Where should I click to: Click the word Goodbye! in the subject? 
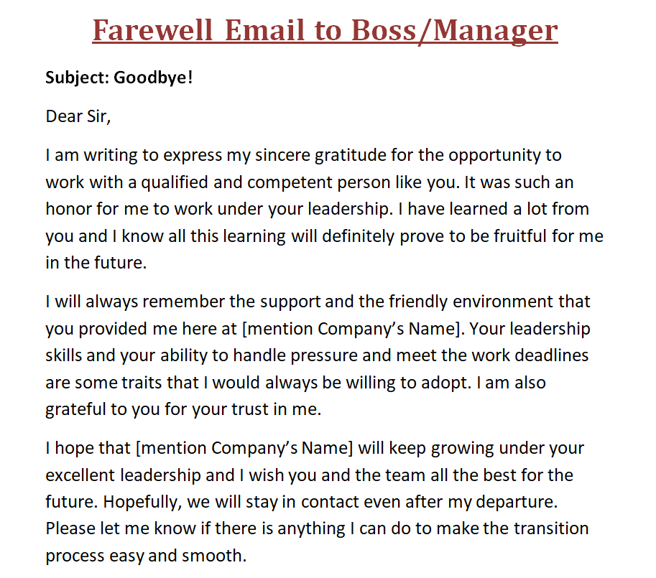153,77
